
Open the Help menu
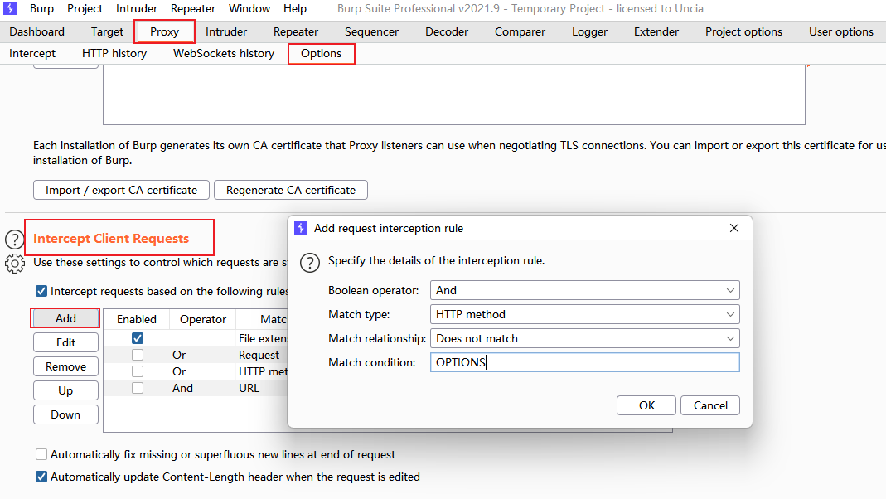[295, 8]
